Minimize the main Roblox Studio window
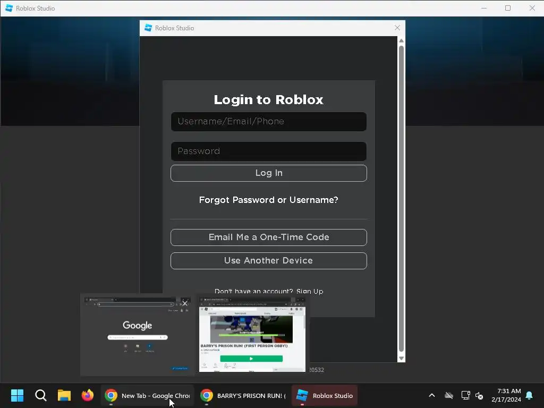The height and width of the screenshot is (408, 544). (x=484, y=8)
